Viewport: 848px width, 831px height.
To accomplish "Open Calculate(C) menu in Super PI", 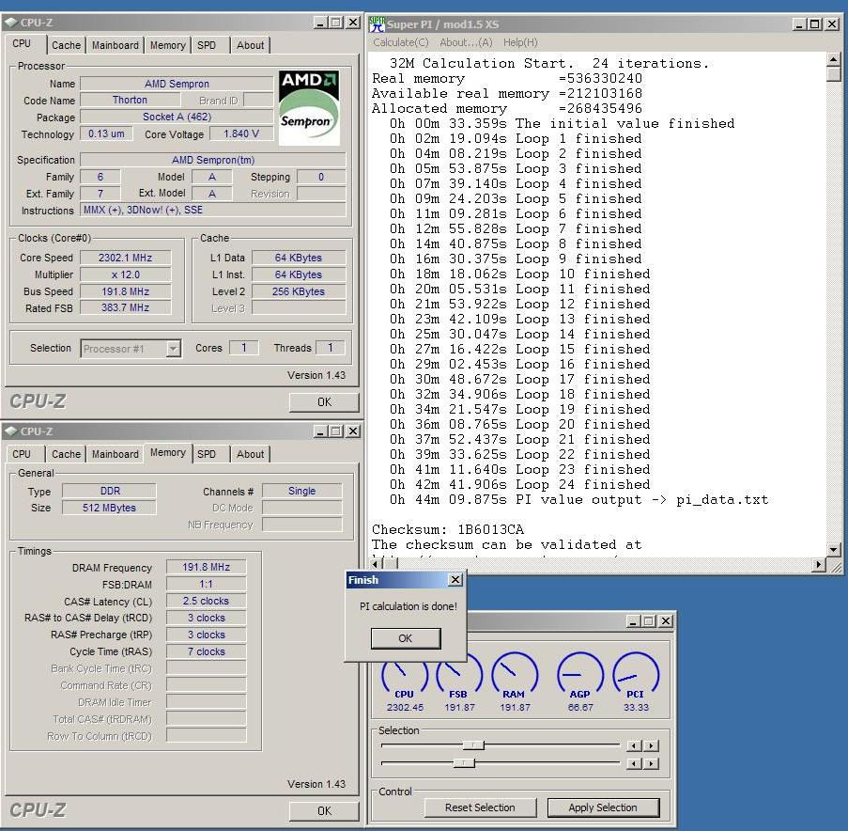I will click(x=401, y=42).
